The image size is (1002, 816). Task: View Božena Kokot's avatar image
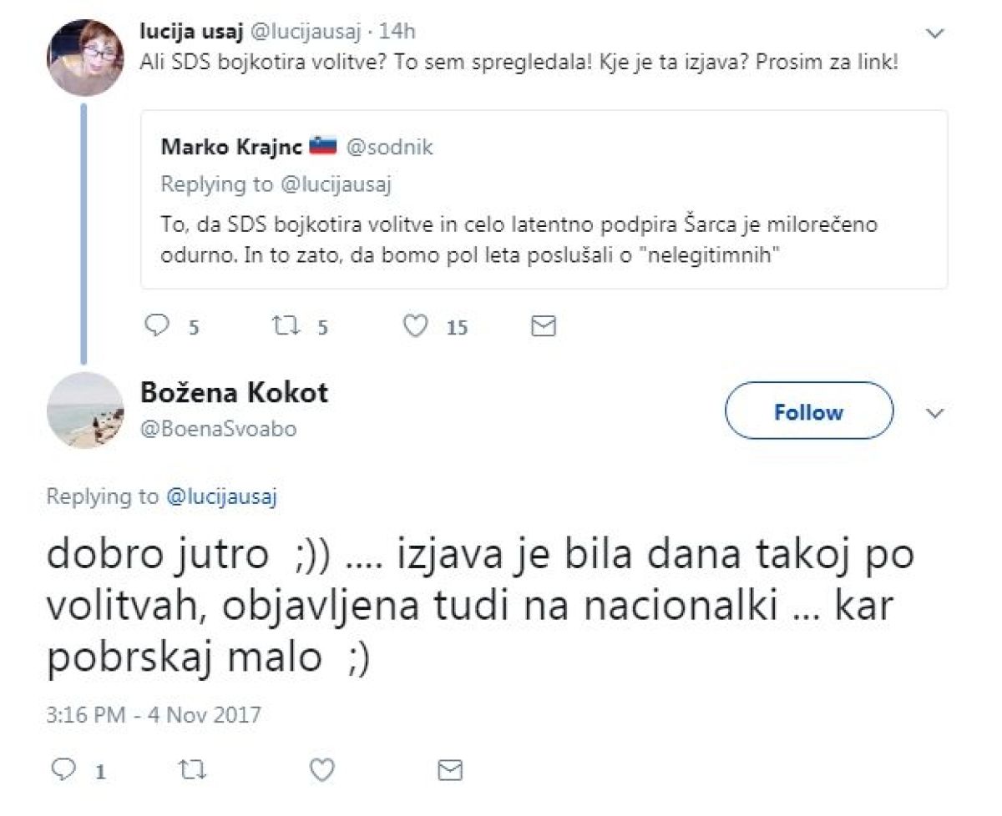click(x=86, y=412)
